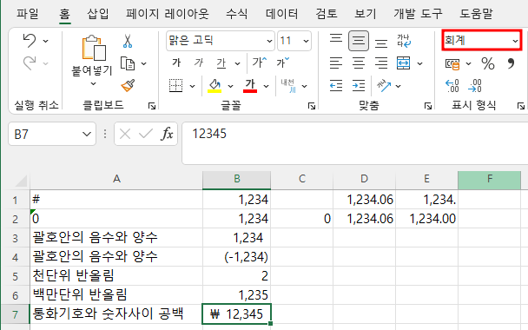Expand the Undo history arrow
Image resolution: width=528 pixels, height=330 pixels.
point(45,41)
